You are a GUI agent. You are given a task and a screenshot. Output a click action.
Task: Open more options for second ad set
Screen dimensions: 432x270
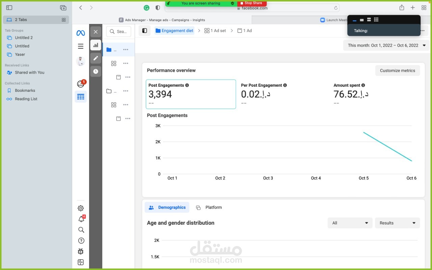(126, 105)
